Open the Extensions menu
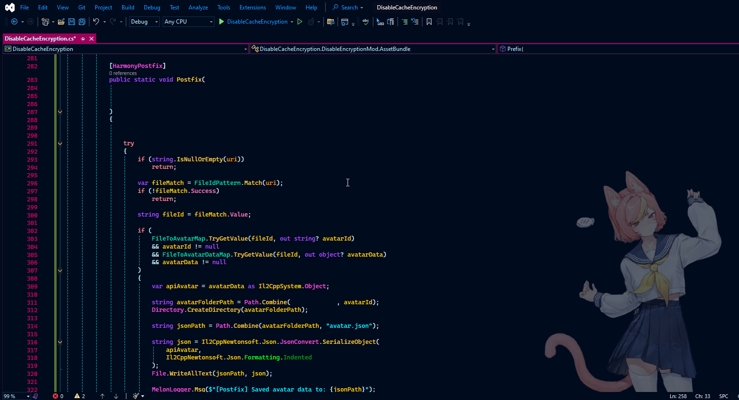The height and width of the screenshot is (400, 739). point(253,8)
